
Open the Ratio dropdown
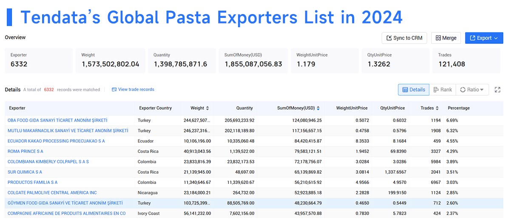[x=472, y=89]
